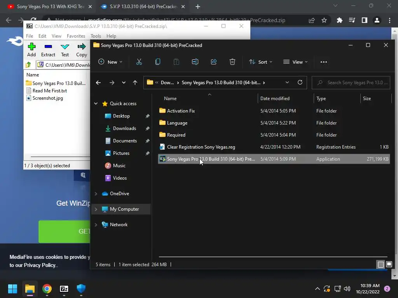The height and width of the screenshot is (298, 398).
Task: Click the Copy icon in Explorer toolbar
Action: coord(158,62)
